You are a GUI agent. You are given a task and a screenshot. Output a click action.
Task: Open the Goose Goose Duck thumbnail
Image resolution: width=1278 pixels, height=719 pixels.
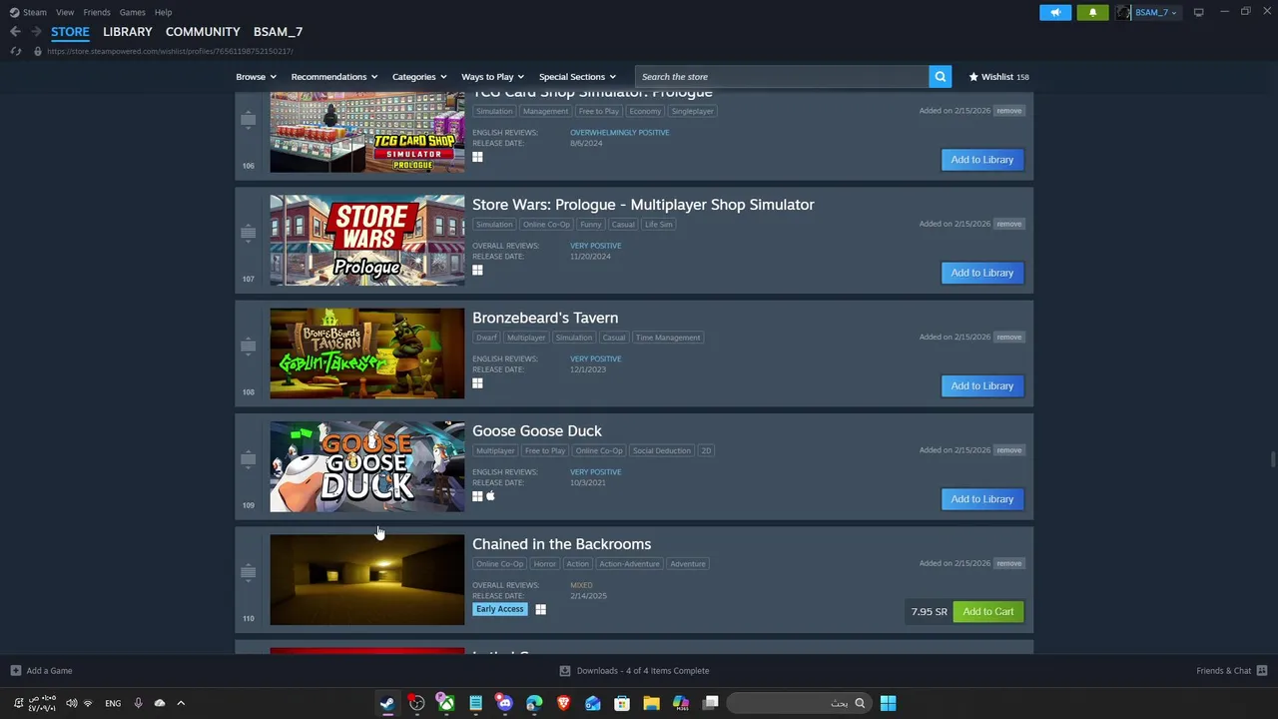click(366, 466)
